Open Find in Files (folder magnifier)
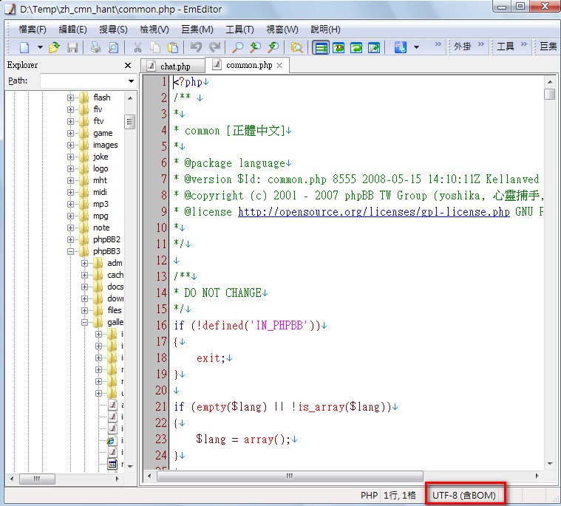 point(297,47)
